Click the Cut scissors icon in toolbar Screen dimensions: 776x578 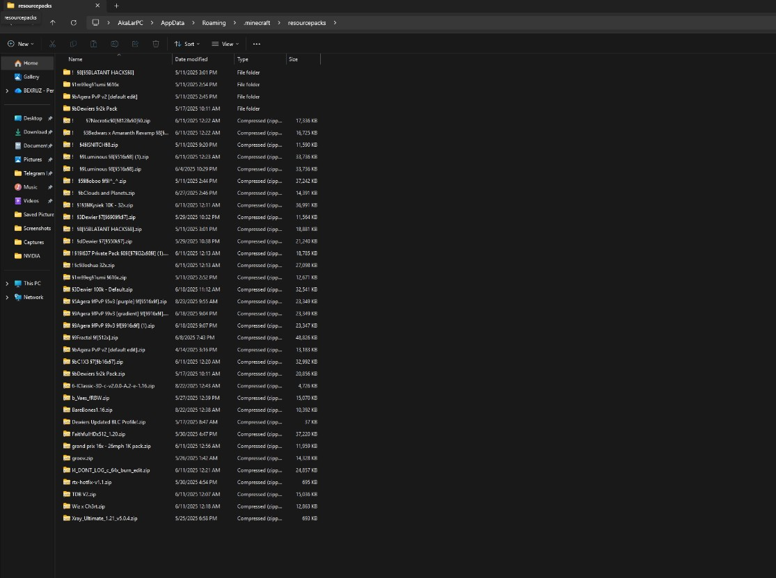(x=52, y=44)
